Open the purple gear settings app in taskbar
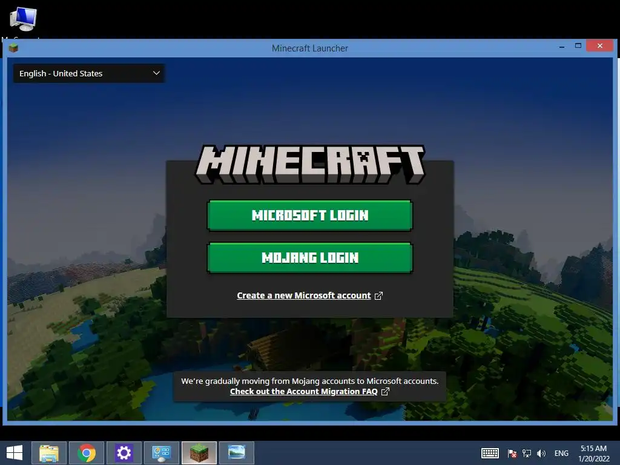Viewport: 620px width, 465px height. tap(124, 453)
